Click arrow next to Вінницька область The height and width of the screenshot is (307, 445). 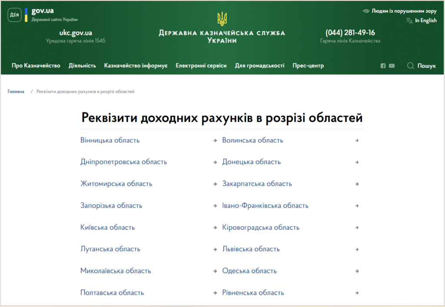pyautogui.click(x=215, y=140)
